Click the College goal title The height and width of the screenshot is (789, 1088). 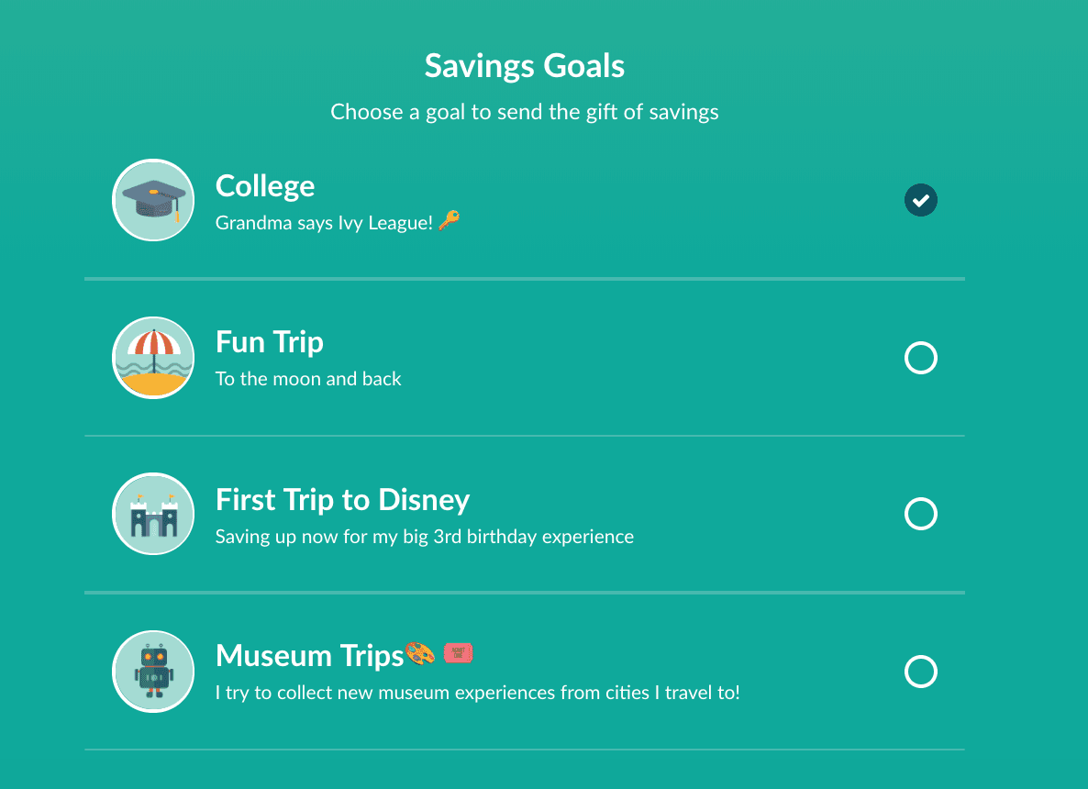pyautogui.click(x=265, y=186)
